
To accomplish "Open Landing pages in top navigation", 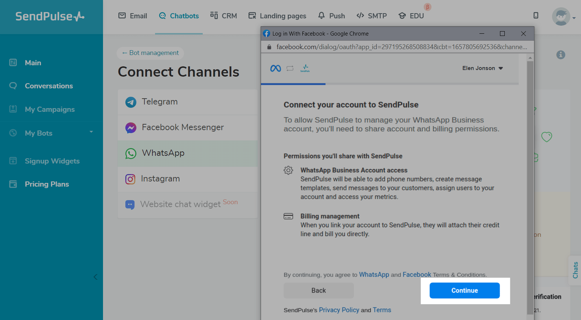I will point(277,16).
